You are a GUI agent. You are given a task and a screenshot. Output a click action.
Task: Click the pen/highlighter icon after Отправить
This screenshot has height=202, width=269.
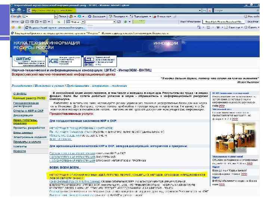point(175,16)
